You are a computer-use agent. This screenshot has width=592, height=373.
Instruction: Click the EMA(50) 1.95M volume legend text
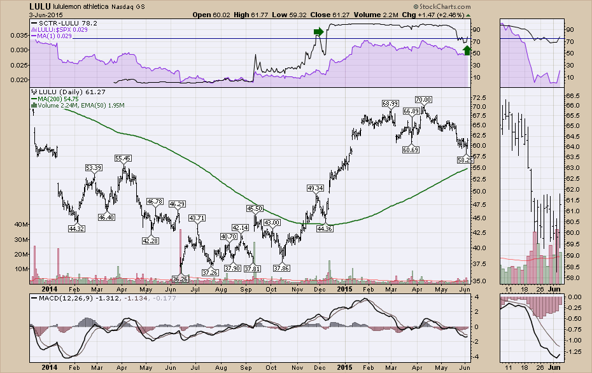(102, 105)
